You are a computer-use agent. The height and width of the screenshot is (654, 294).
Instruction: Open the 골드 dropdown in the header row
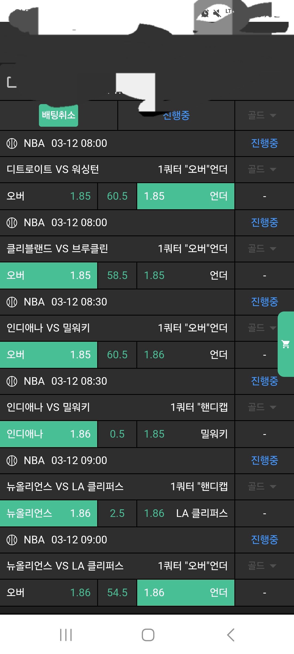(262, 116)
